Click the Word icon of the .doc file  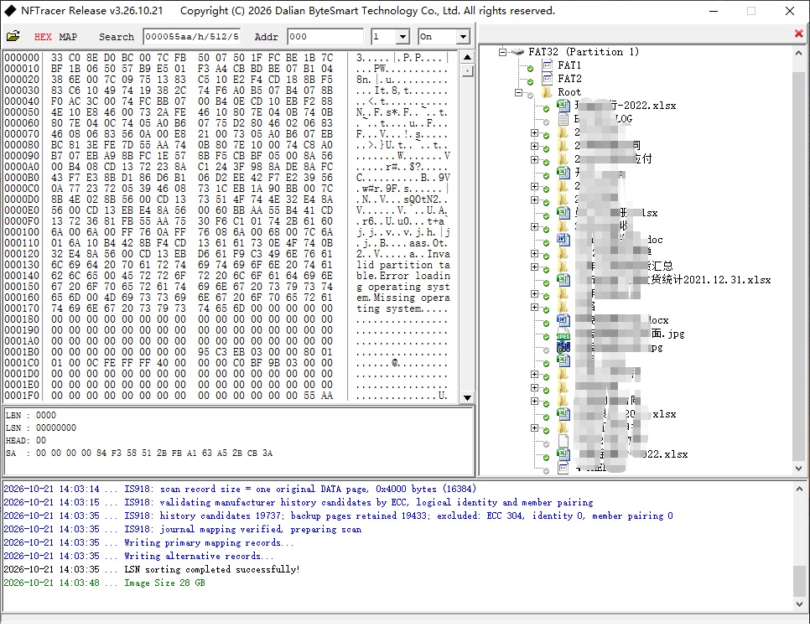click(x=563, y=240)
